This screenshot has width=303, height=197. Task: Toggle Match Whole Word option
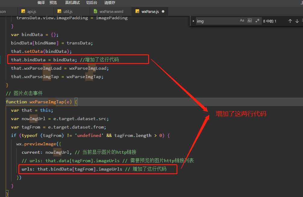(x=250, y=20)
